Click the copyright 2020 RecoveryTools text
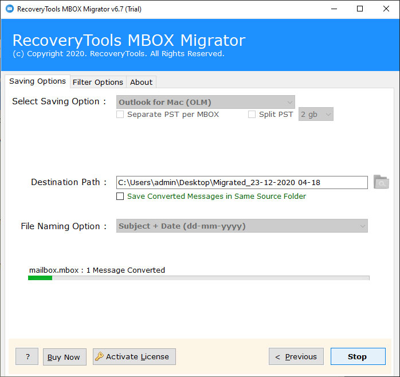This screenshot has width=400, height=377. [x=119, y=53]
